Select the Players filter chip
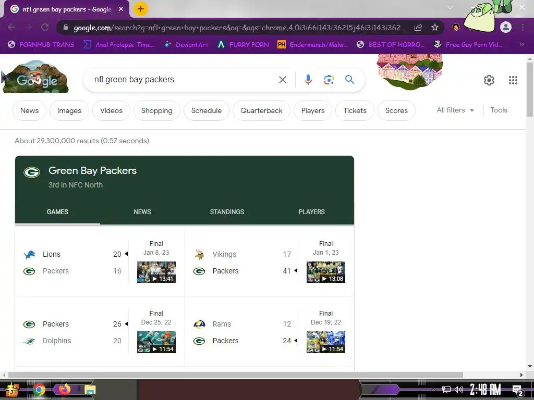The width and height of the screenshot is (534, 400). pos(313,110)
